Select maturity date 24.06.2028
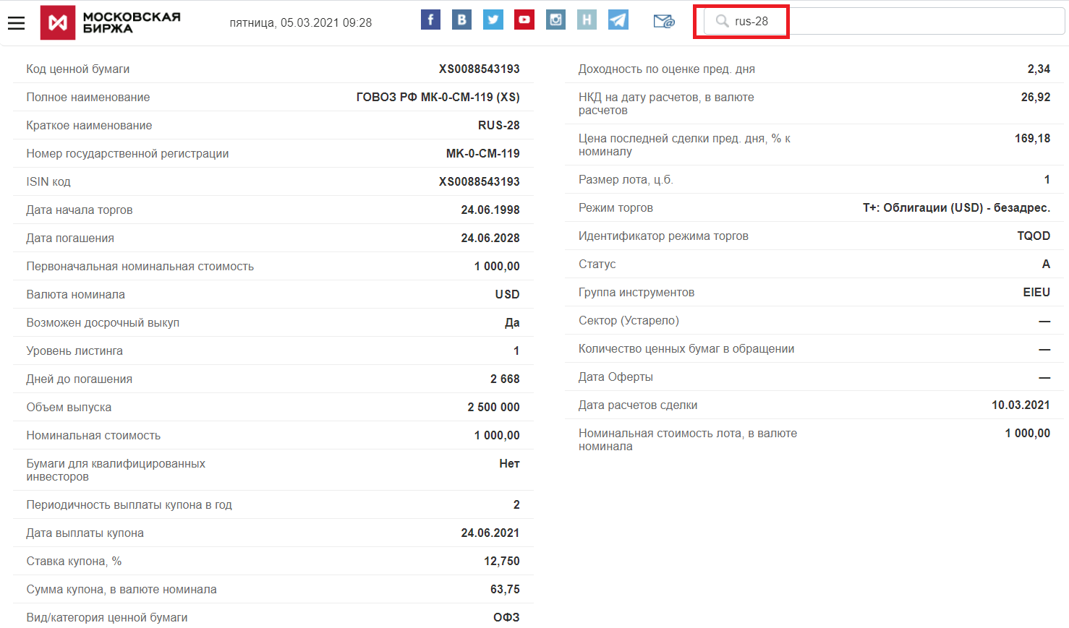 490,238
